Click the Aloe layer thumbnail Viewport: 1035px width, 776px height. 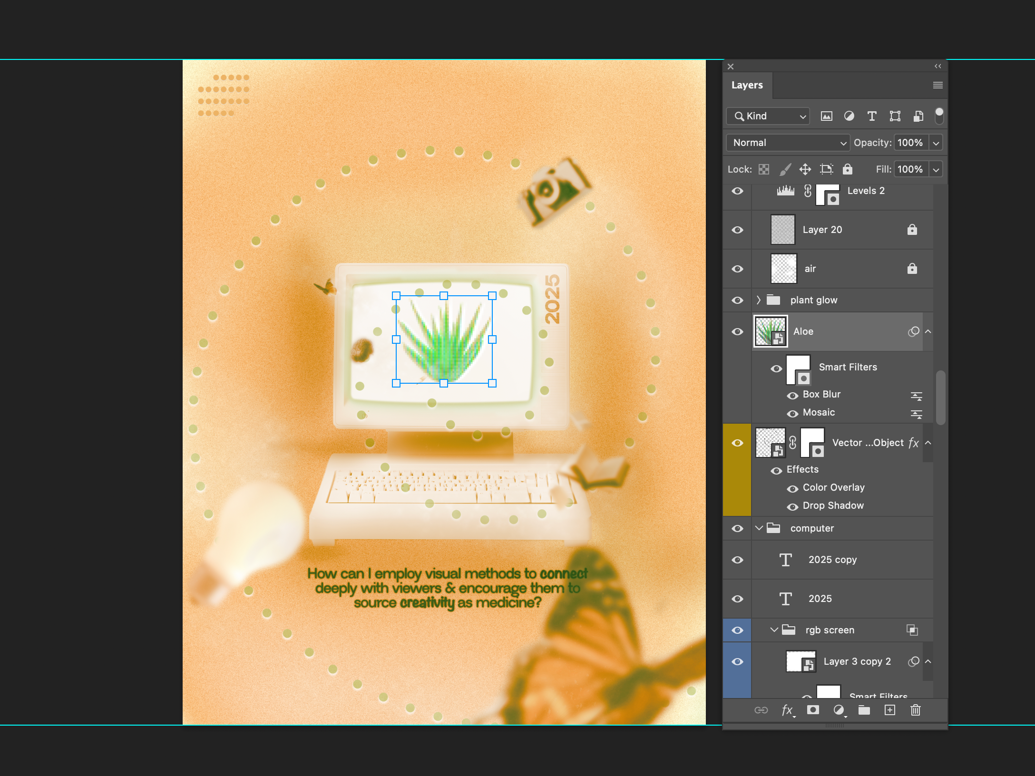pyautogui.click(x=771, y=331)
